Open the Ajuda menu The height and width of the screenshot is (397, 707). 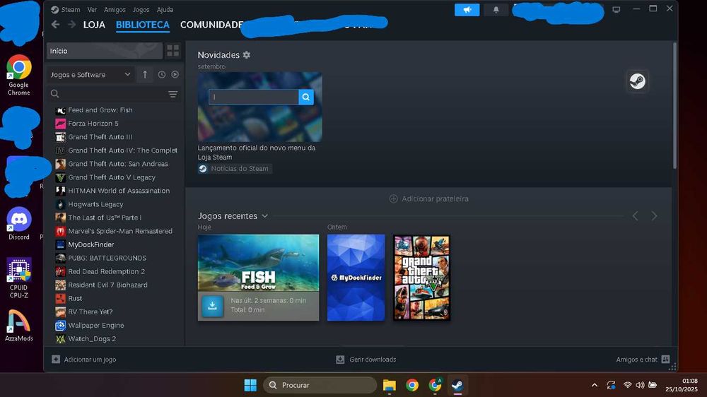tap(165, 9)
